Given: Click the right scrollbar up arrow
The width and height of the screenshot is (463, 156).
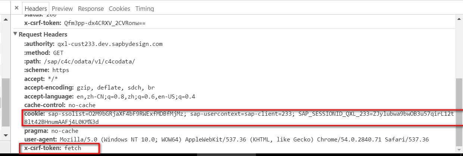Looking at the screenshot, I should (459, 18).
